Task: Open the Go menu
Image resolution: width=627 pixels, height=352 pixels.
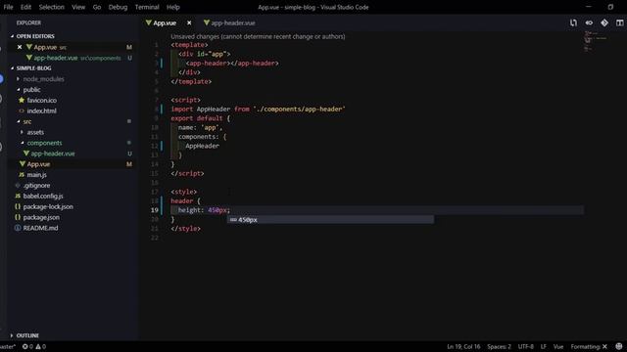Action: (x=97, y=7)
